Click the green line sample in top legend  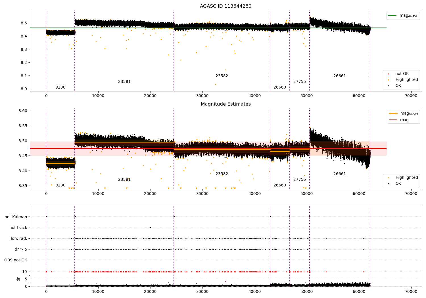392,16
